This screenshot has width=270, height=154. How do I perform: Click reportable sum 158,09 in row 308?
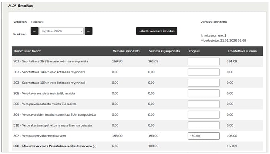coord(232,146)
